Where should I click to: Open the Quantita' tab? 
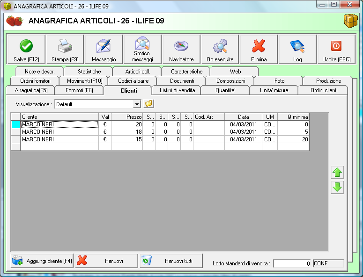click(x=225, y=90)
